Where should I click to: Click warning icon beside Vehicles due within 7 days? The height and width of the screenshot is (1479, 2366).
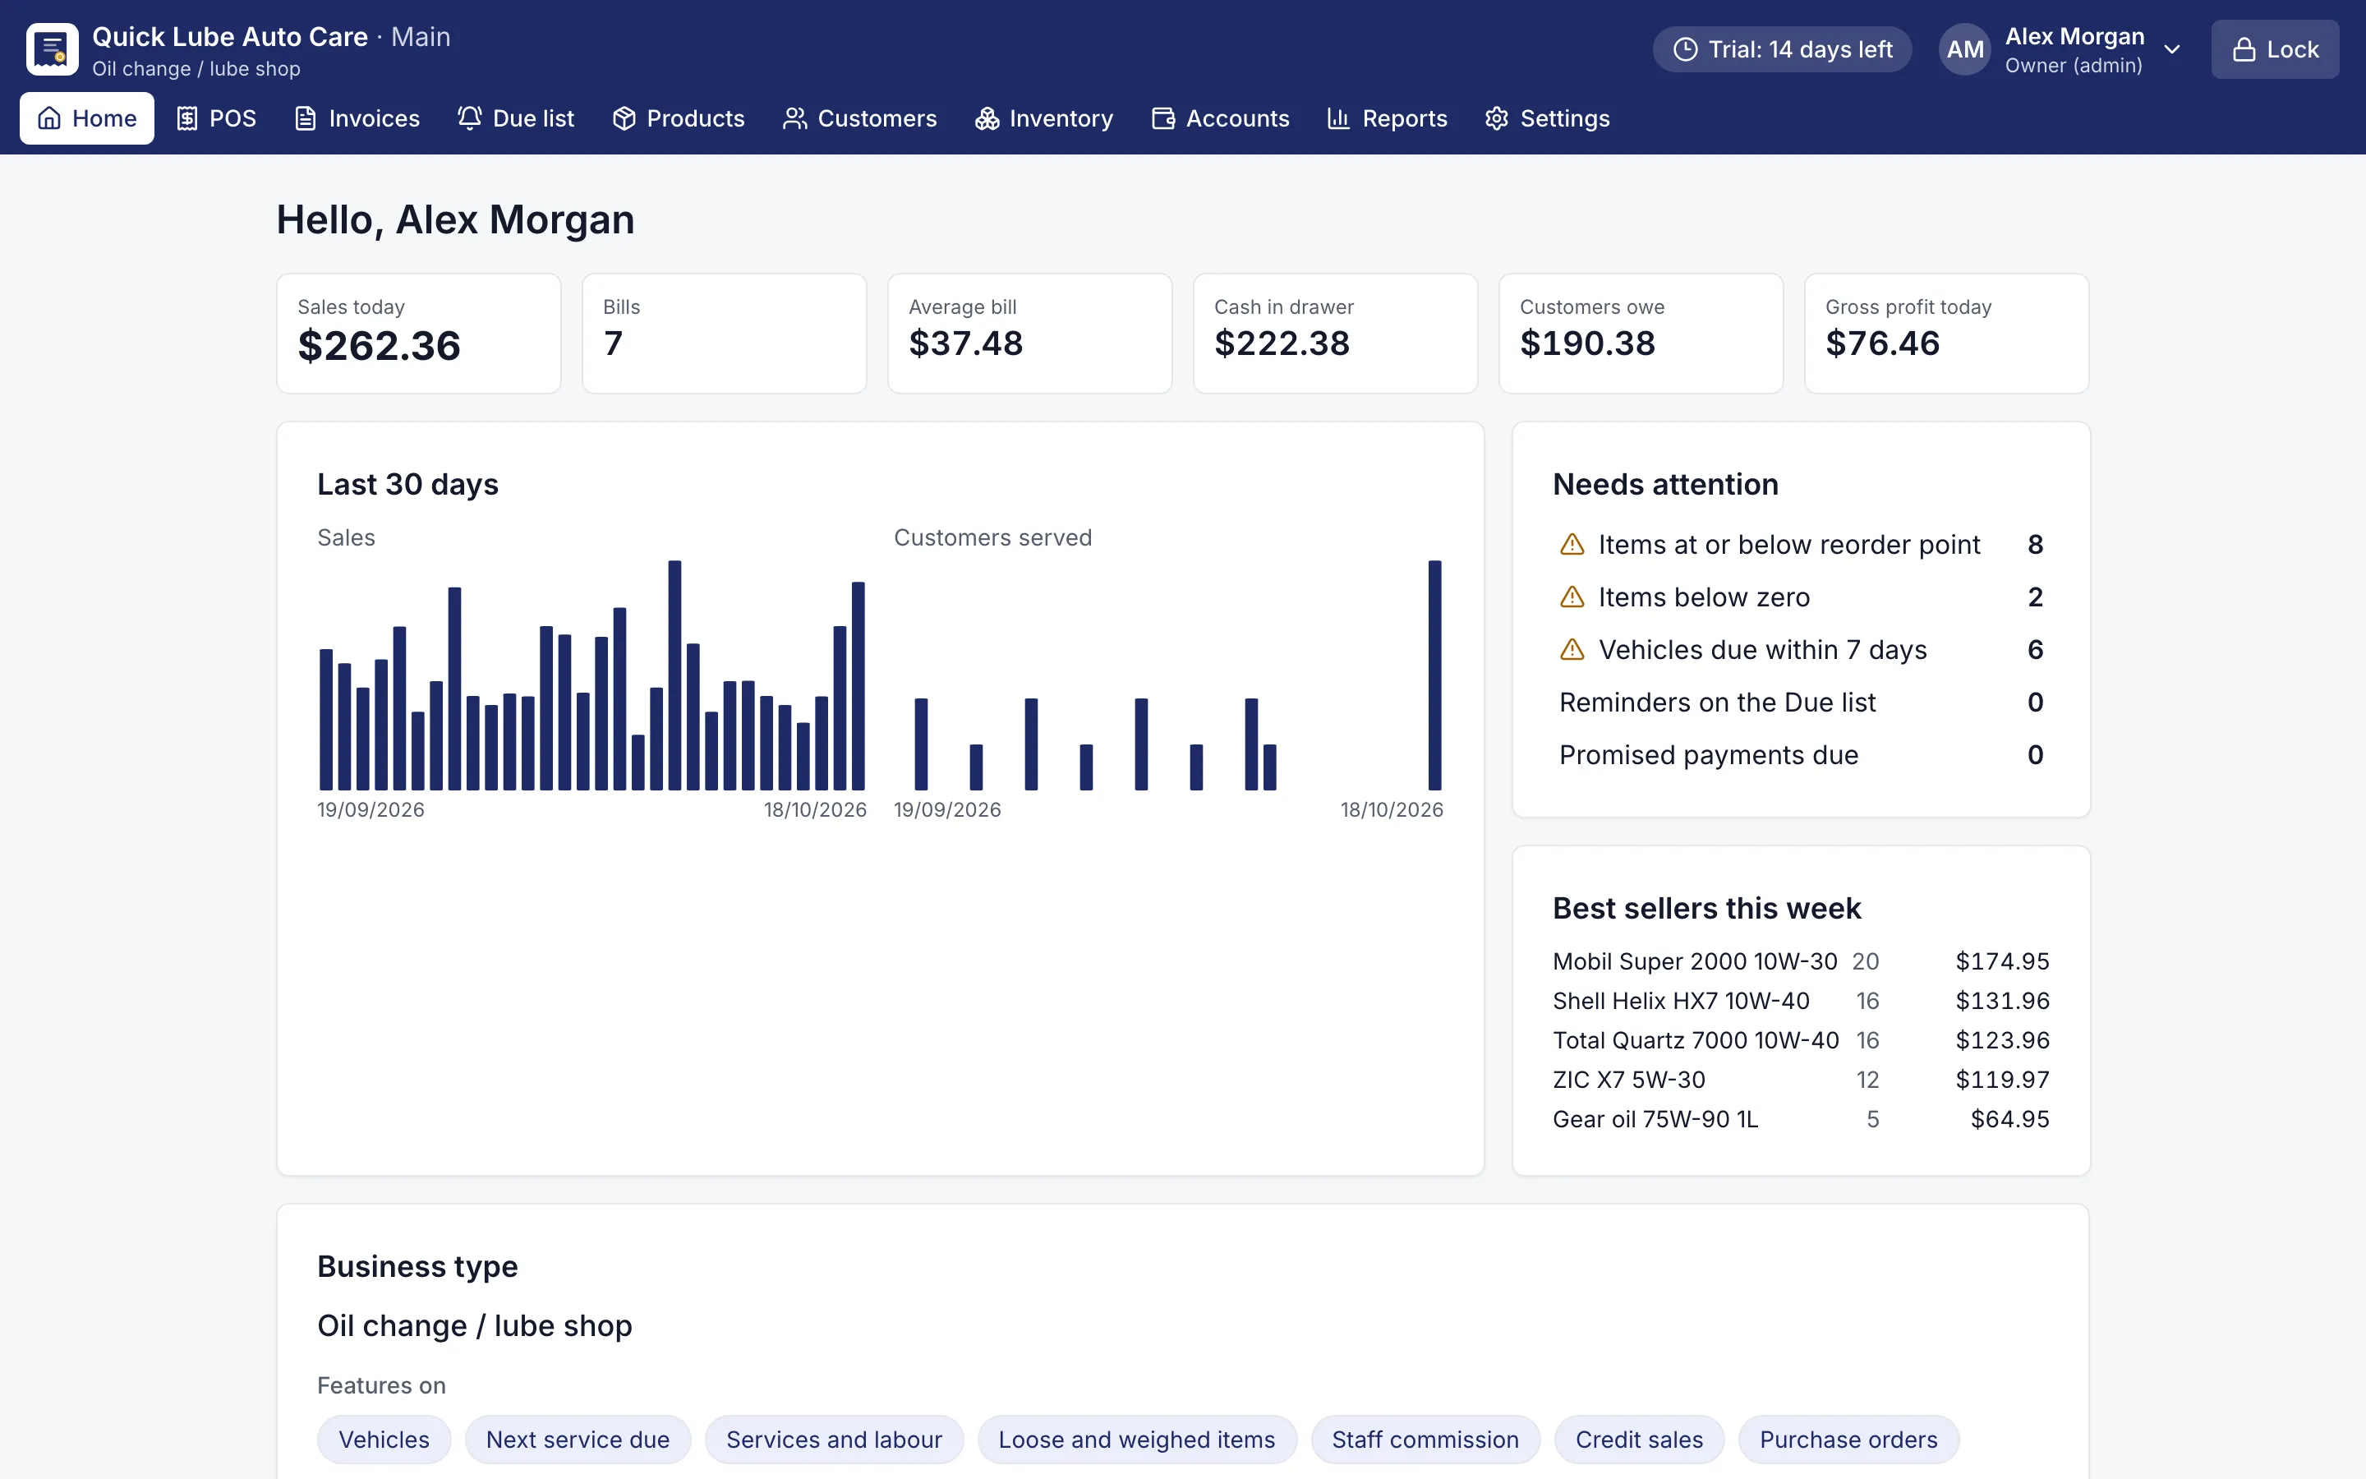[1572, 649]
